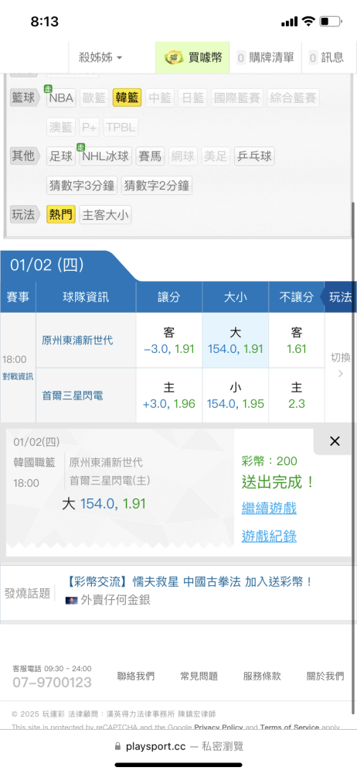Image resolution: width=357 pixels, height=774 pixels.
Task: Select the 中籃 league filter
Action: click(x=160, y=98)
